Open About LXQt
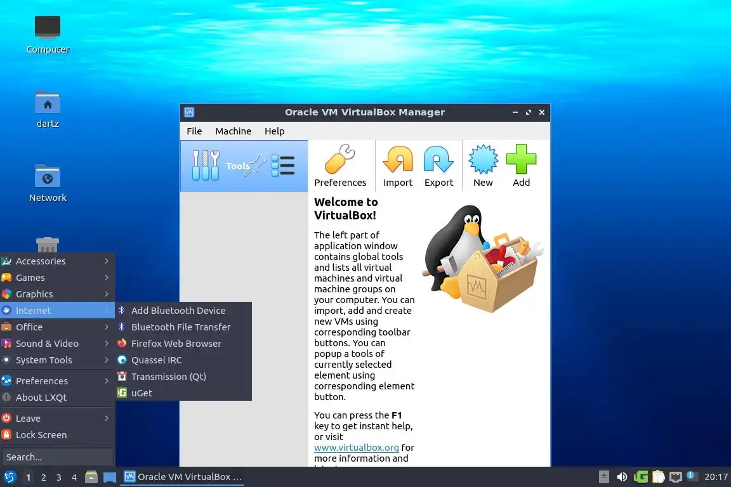Image resolution: width=731 pixels, height=487 pixels. pos(57,397)
